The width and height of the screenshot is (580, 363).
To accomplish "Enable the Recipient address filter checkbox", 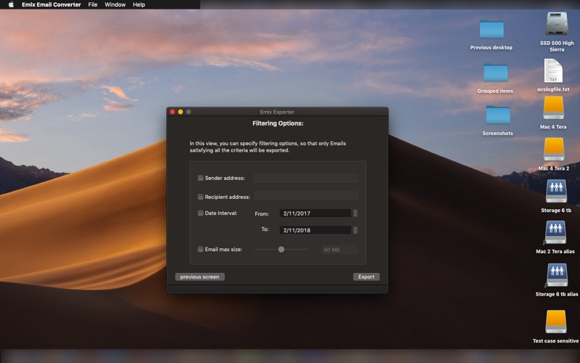I will (x=201, y=197).
